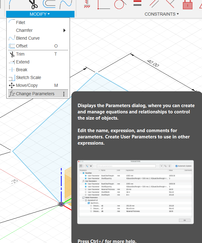Choose Extend from the Modify menu
The height and width of the screenshot is (243, 202).
38,62
